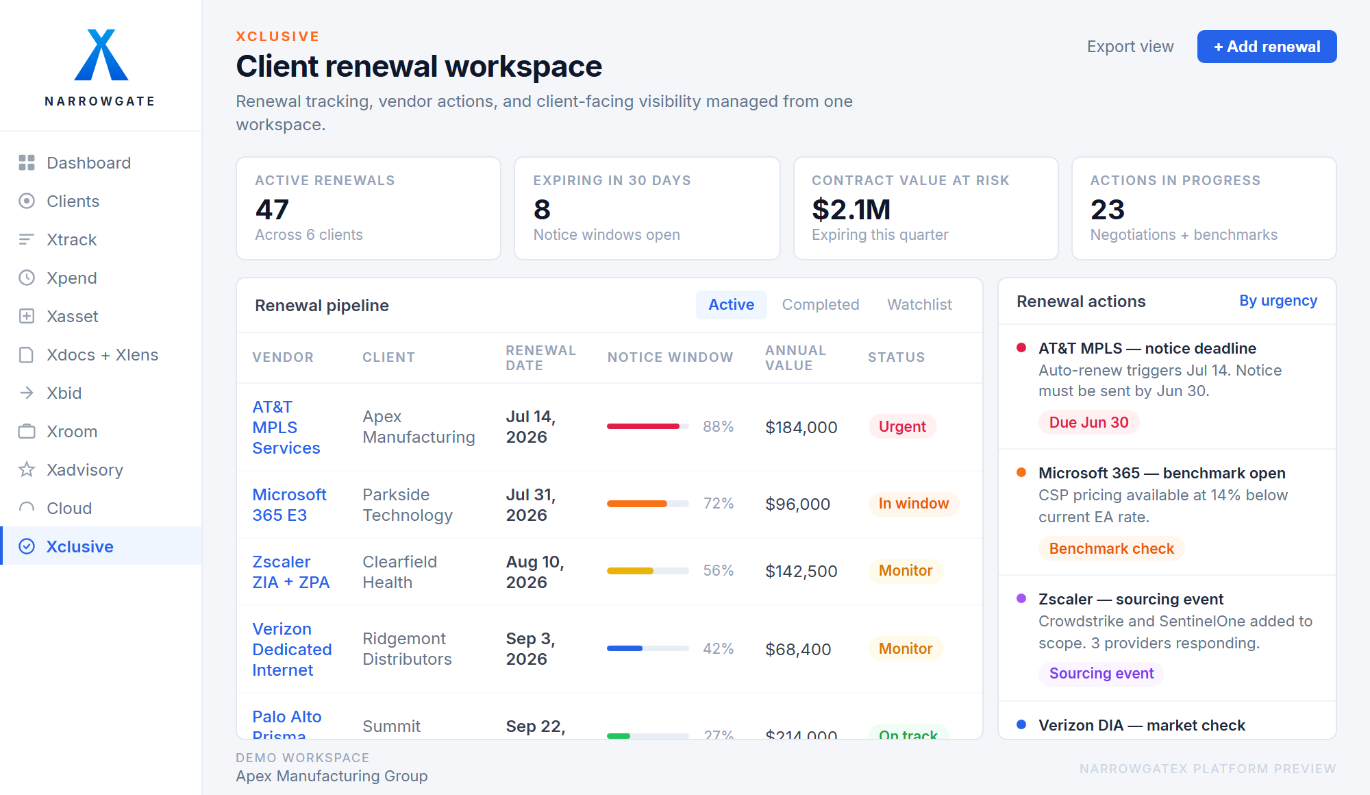Change sorting via By urgency

(1278, 301)
